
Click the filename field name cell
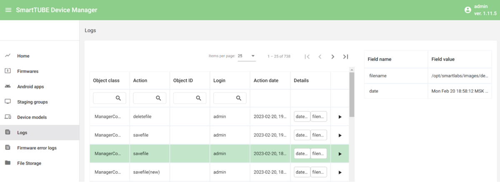[396, 76]
